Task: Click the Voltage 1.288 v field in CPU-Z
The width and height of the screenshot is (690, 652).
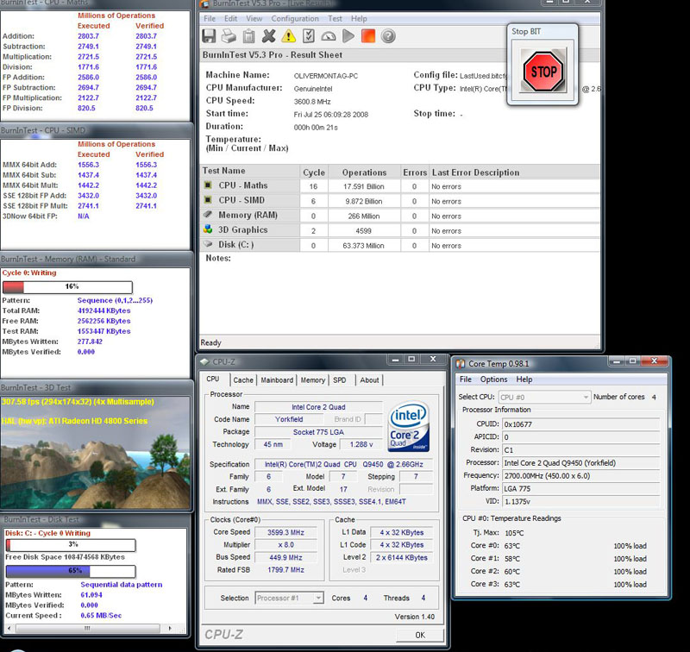Action: tap(361, 444)
